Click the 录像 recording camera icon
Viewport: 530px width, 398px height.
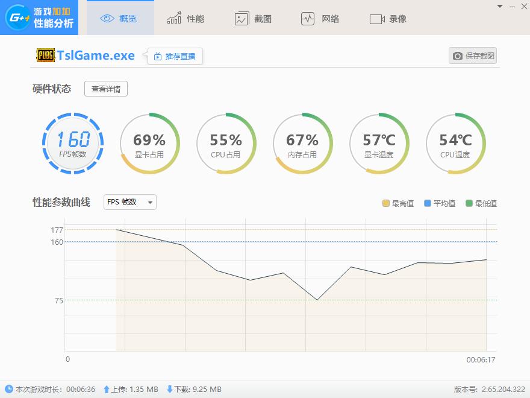coord(378,18)
